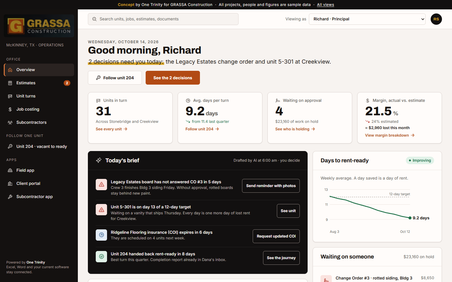Click the Subcontractors people icon
Viewport: 452px width, 282px height.
10,123
